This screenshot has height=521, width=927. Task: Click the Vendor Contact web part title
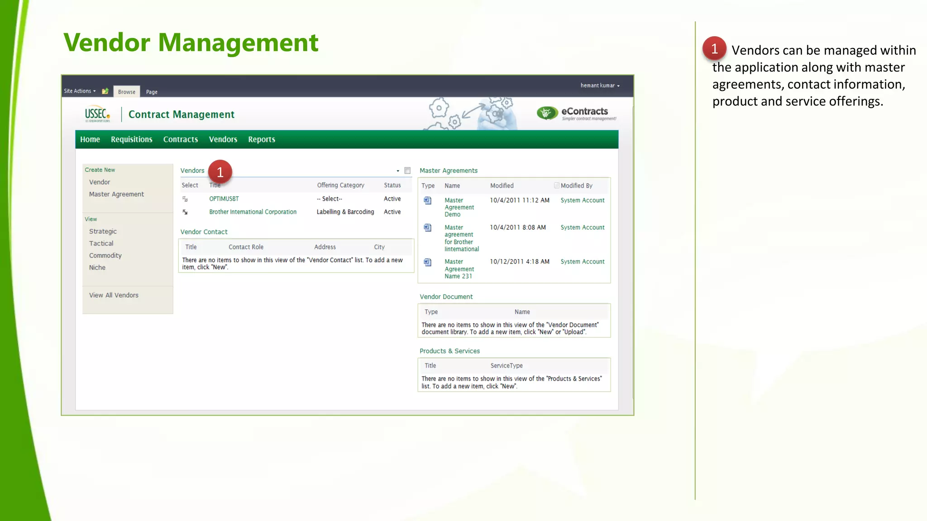coord(204,232)
